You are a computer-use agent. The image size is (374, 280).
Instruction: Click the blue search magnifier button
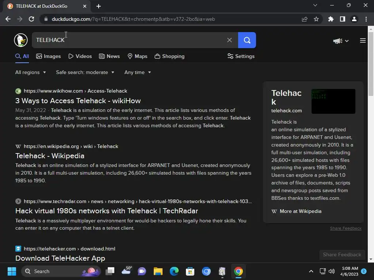pyautogui.click(x=247, y=40)
